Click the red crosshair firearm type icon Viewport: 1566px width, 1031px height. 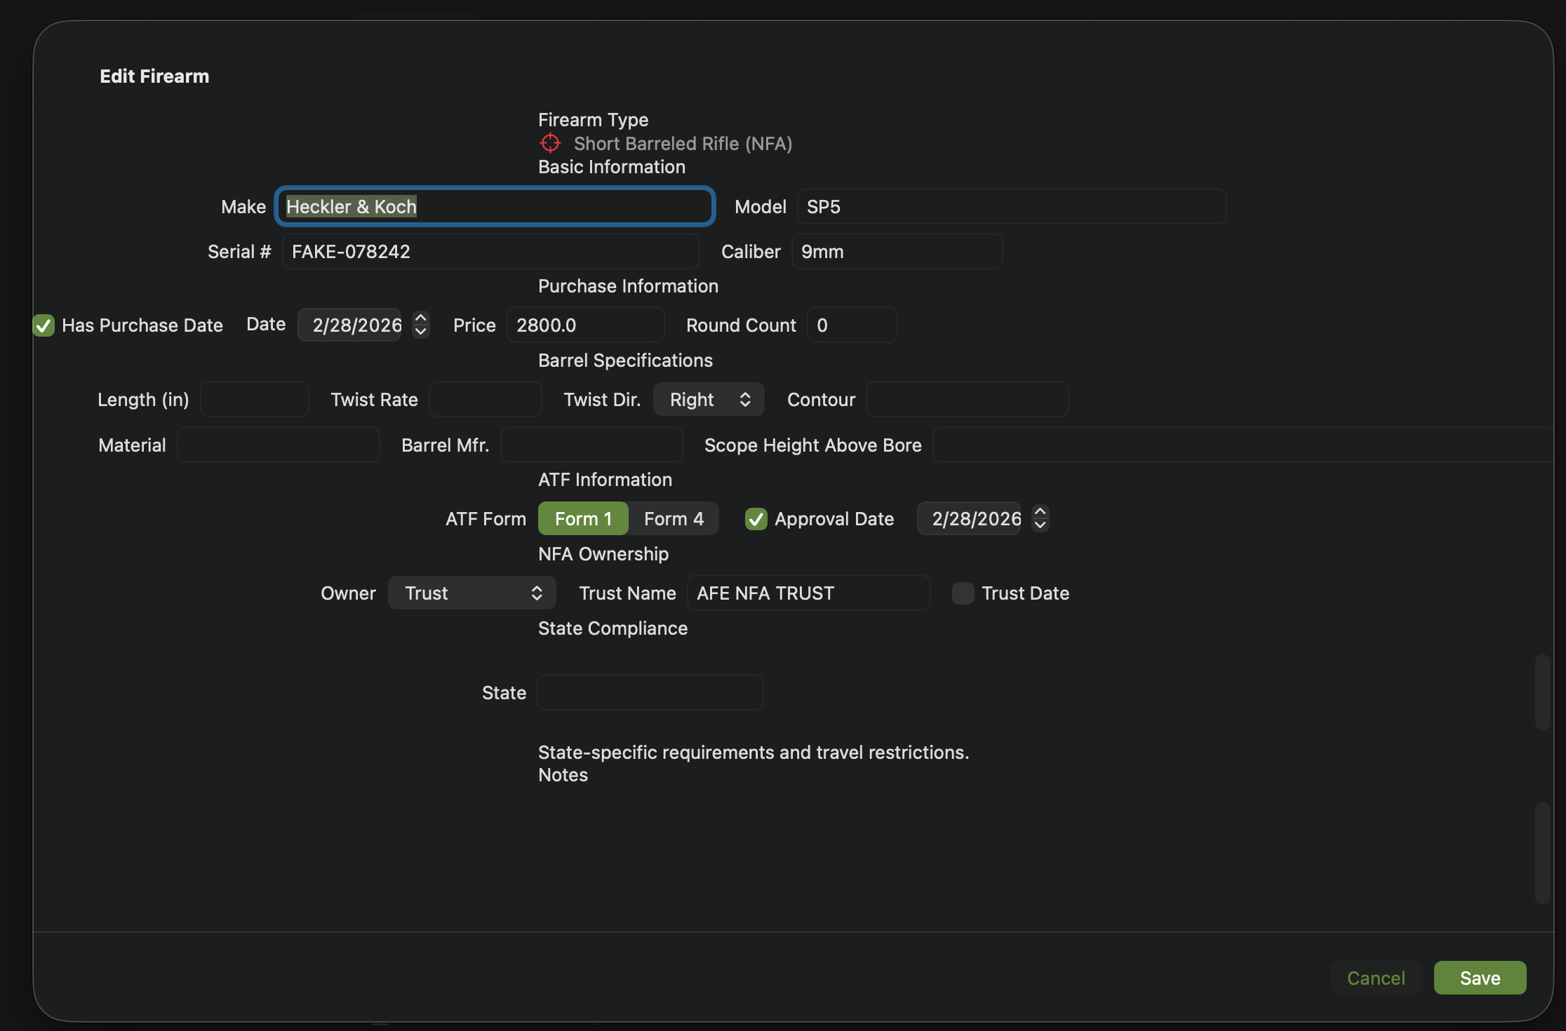[x=550, y=143]
